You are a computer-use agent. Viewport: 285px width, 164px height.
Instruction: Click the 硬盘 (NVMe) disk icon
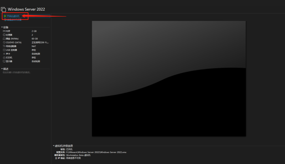pyautogui.click(x=4, y=38)
